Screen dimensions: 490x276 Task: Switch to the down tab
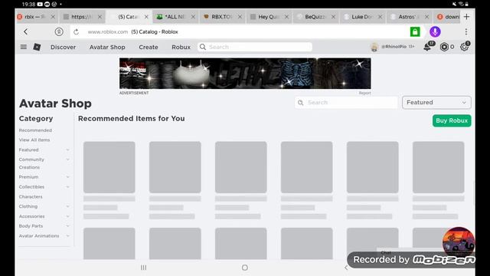pyautogui.click(x=447, y=17)
